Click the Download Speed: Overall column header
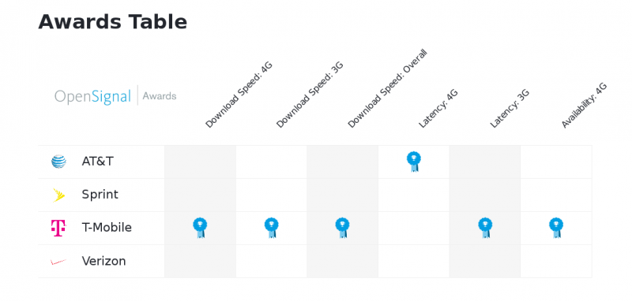 (x=387, y=88)
